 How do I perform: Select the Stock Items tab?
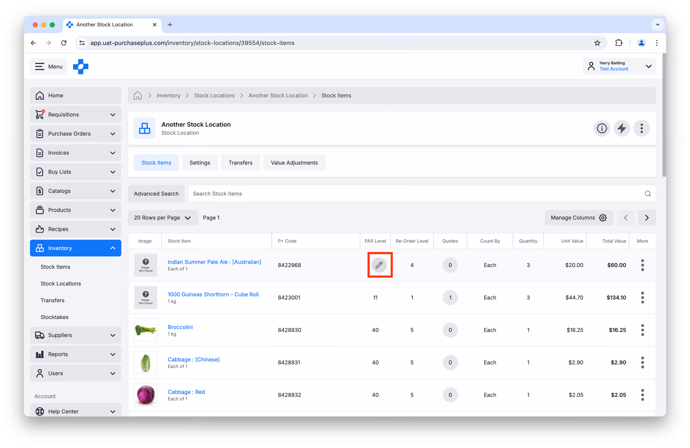[156, 163]
